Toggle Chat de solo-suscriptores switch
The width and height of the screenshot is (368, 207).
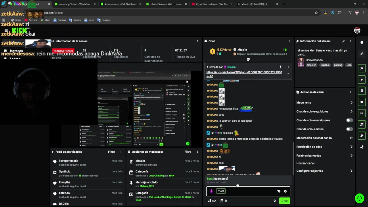tap(349, 120)
